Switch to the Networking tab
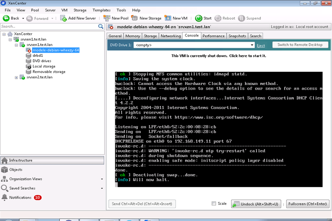 click(x=171, y=36)
